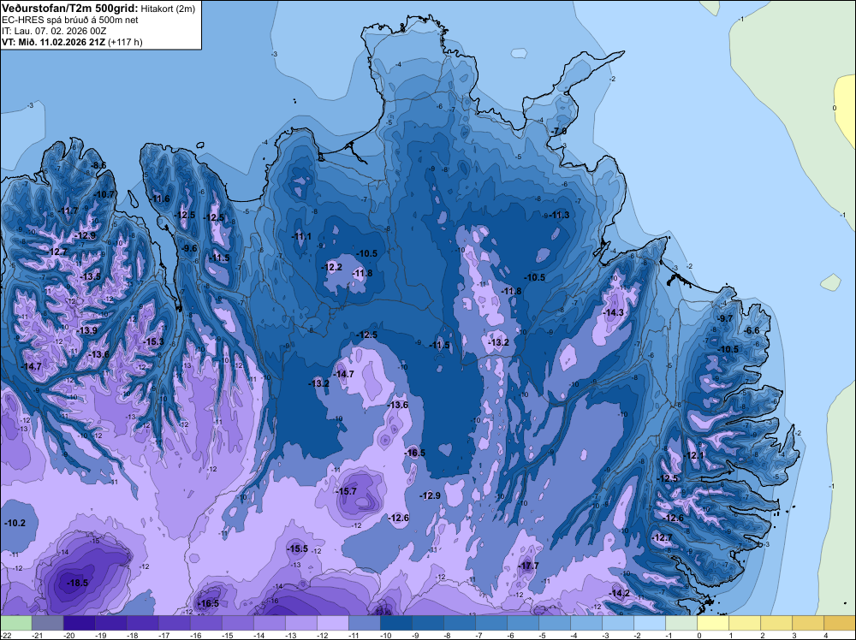Image resolution: width=856 pixels, height=640 pixels.
Task: Click the -11.3 temperature value
Action: tap(559, 215)
